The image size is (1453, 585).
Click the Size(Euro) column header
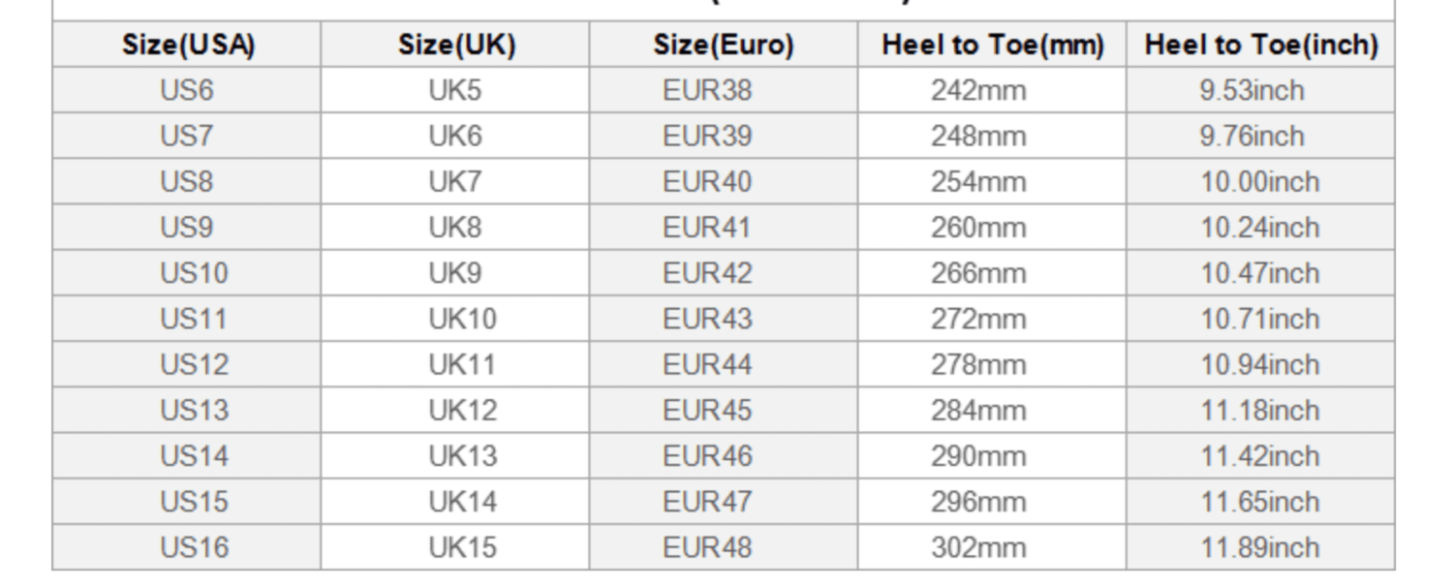pos(723,45)
